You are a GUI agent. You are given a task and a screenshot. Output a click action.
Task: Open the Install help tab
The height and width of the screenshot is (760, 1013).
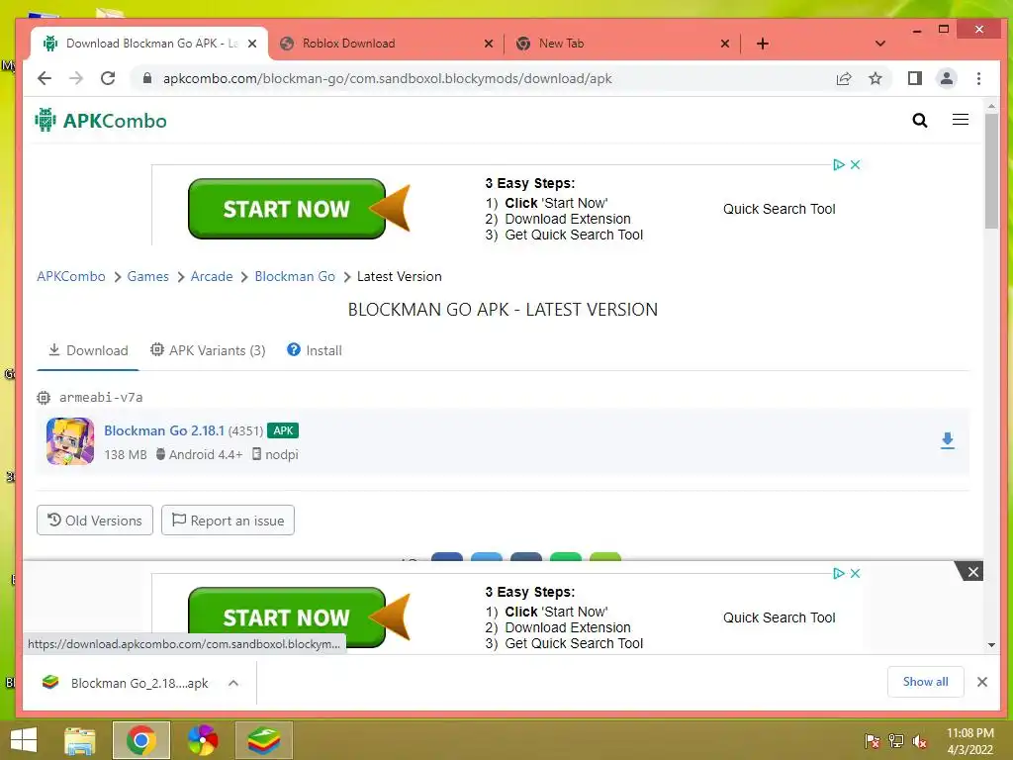coord(315,350)
